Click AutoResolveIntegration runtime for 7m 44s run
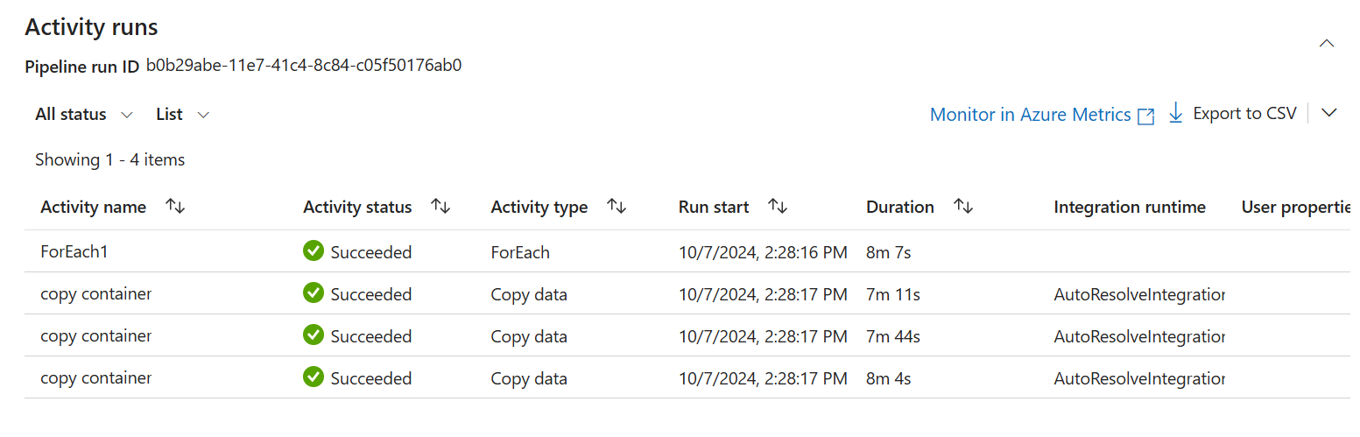This screenshot has height=437, width=1360. click(x=1138, y=336)
